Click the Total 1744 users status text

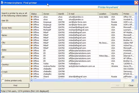point(25,91)
